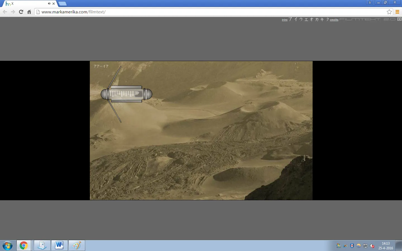Bookmark this page with the star icon

[x=389, y=12]
